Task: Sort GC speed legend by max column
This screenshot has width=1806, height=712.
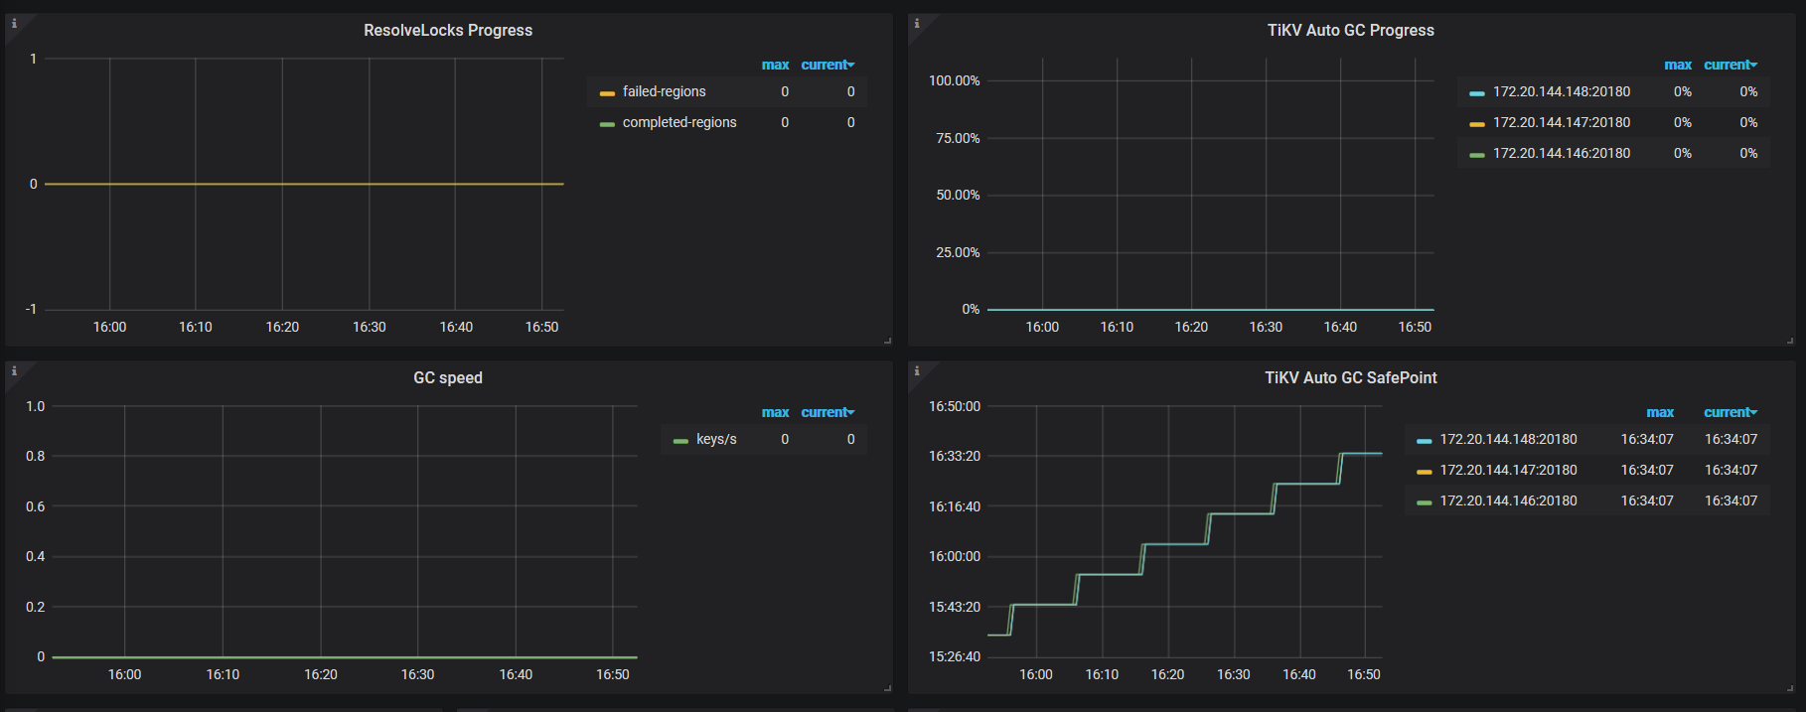Action: click(775, 412)
